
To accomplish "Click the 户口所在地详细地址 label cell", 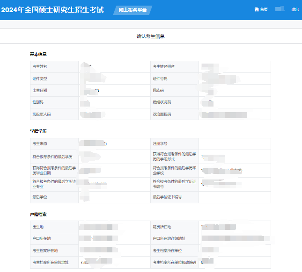I will click(x=169, y=238).
